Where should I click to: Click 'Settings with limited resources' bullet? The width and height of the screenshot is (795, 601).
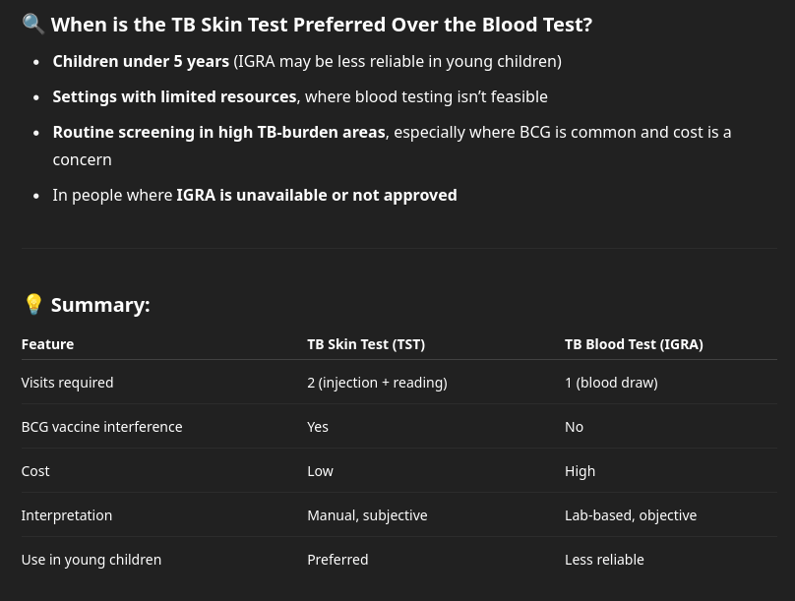click(x=174, y=96)
